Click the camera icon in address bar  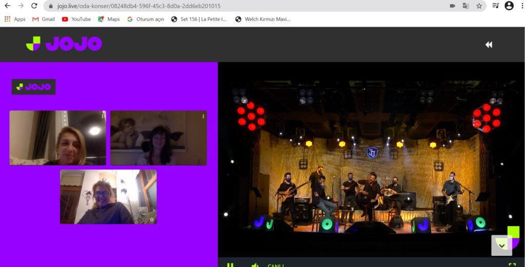(452, 6)
